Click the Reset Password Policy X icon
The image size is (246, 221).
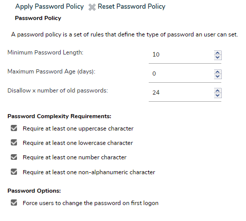click(92, 7)
